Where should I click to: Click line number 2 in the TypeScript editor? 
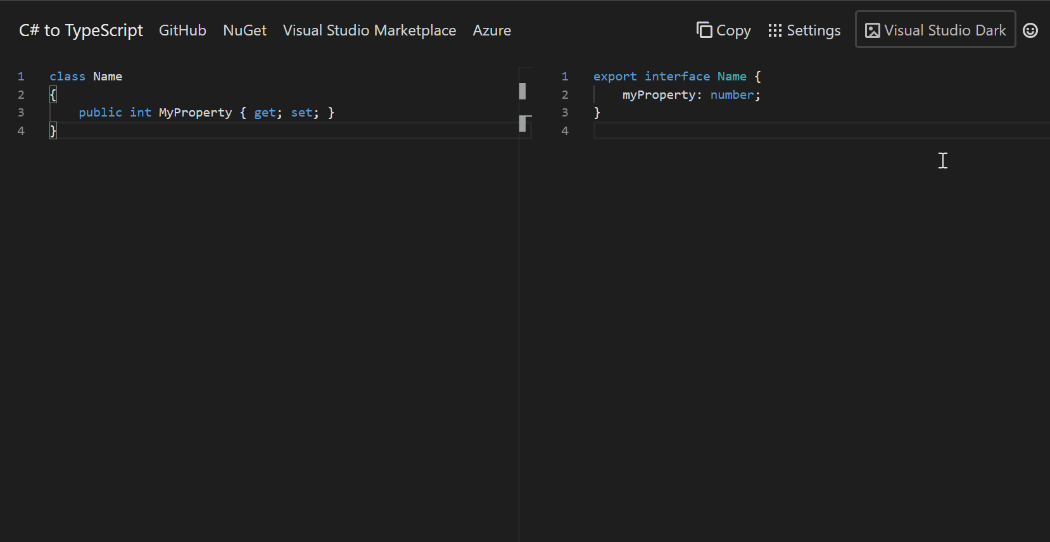[565, 95]
